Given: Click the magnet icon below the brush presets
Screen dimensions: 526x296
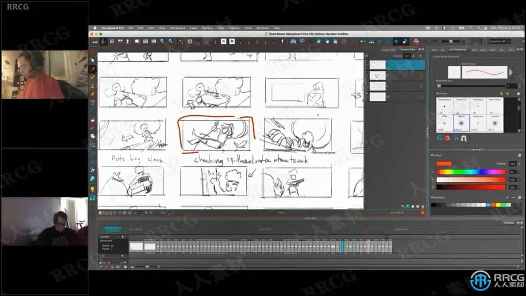Looking at the screenshot, I should click(464, 138).
